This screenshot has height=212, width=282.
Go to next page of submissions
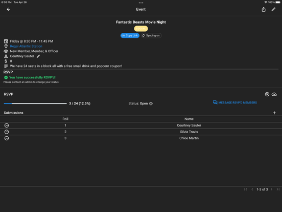pos(272,189)
